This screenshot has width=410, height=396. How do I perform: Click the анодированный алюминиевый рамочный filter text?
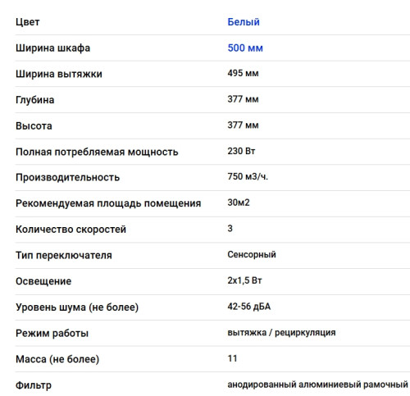point(317,385)
